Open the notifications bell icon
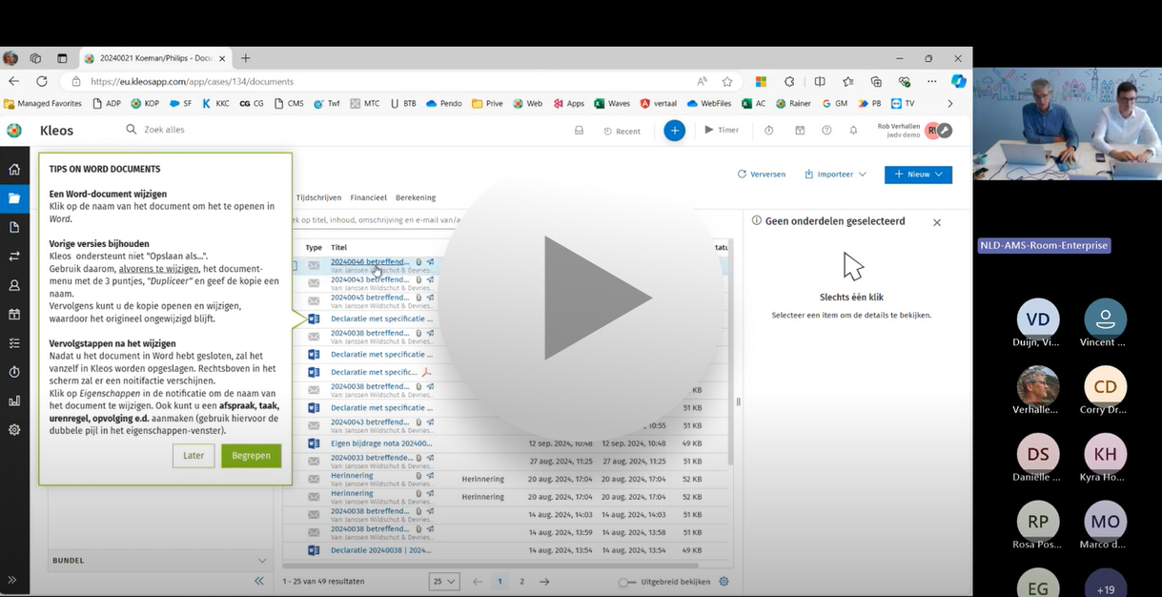The height and width of the screenshot is (597, 1162). [x=853, y=131]
